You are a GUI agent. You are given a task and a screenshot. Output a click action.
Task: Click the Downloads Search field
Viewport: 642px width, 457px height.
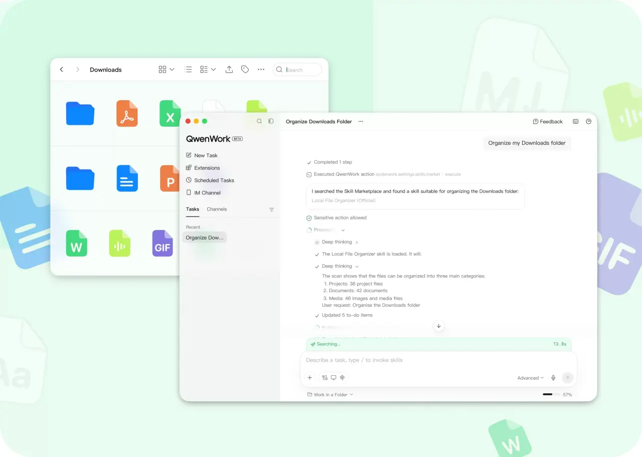coord(297,70)
